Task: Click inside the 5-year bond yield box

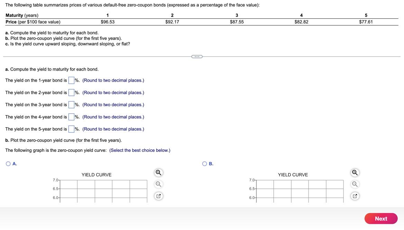Action: (x=71, y=129)
